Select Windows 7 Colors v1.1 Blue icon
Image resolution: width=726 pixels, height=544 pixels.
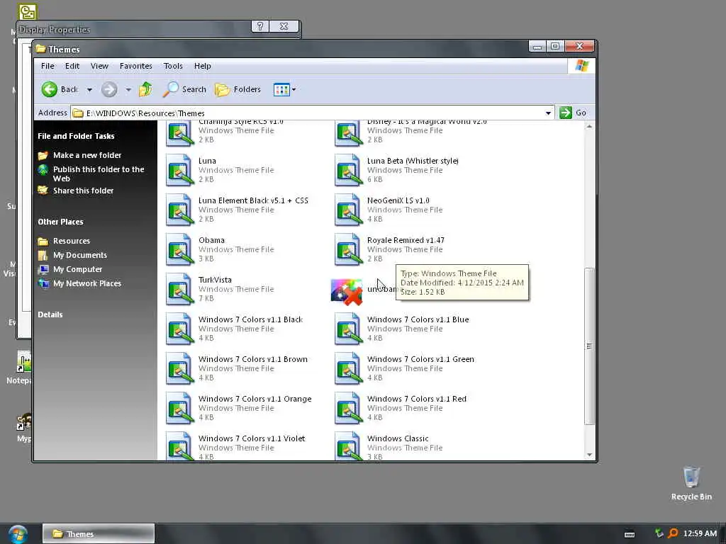pos(348,329)
